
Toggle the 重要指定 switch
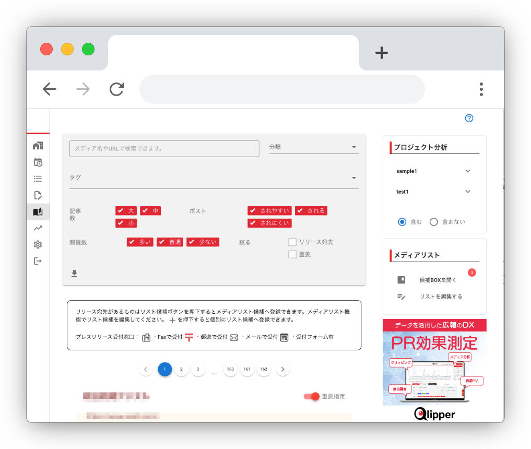pos(312,396)
